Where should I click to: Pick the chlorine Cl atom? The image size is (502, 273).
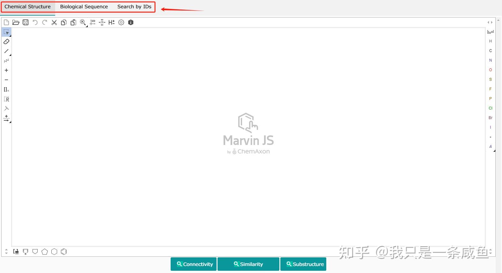click(491, 108)
